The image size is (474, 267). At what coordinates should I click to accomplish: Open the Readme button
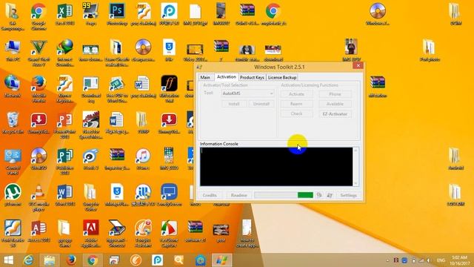238,195
